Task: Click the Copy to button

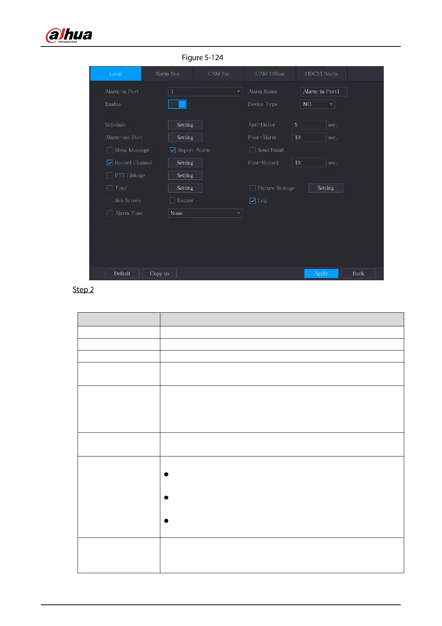Action: 160,274
